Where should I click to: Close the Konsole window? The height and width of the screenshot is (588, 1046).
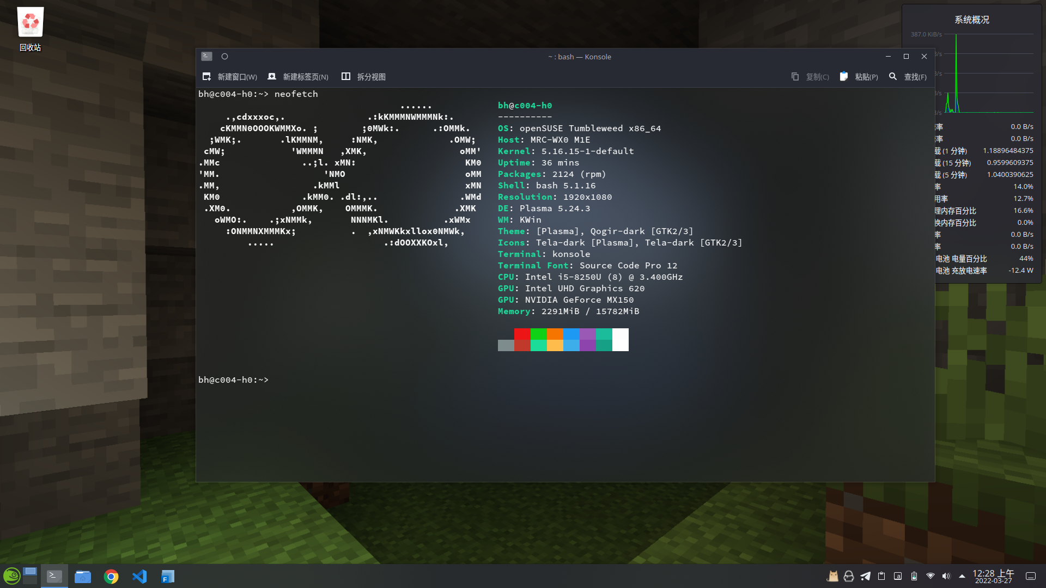pos(924,56)
